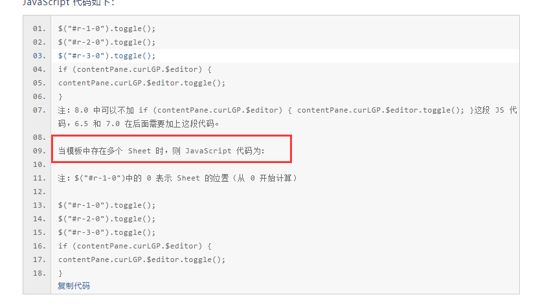Click the red-boxed Sheet JavaScript sentence
The height and width of the screenshot is (308, 538).
point(161,151)
